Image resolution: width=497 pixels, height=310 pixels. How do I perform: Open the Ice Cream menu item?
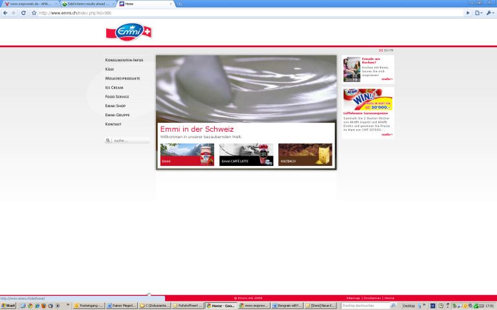tap(114, 88)
